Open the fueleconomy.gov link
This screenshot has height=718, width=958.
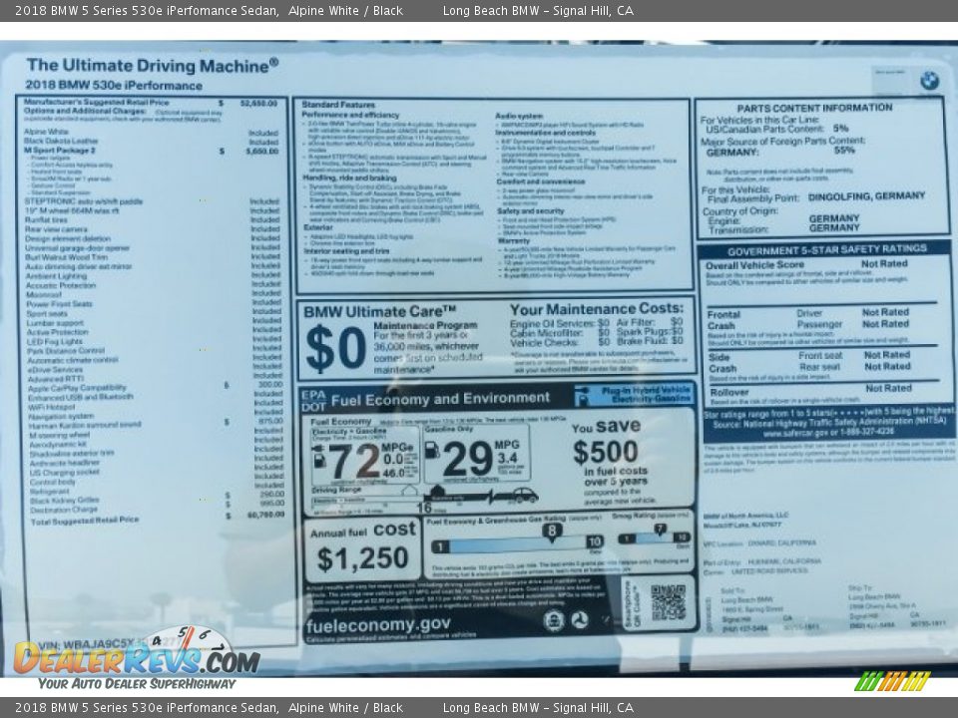[378, 626]
